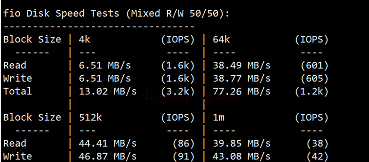
Task: Click the 4k total IOPS value (3.2k)
Action: [x=178, y=91]
